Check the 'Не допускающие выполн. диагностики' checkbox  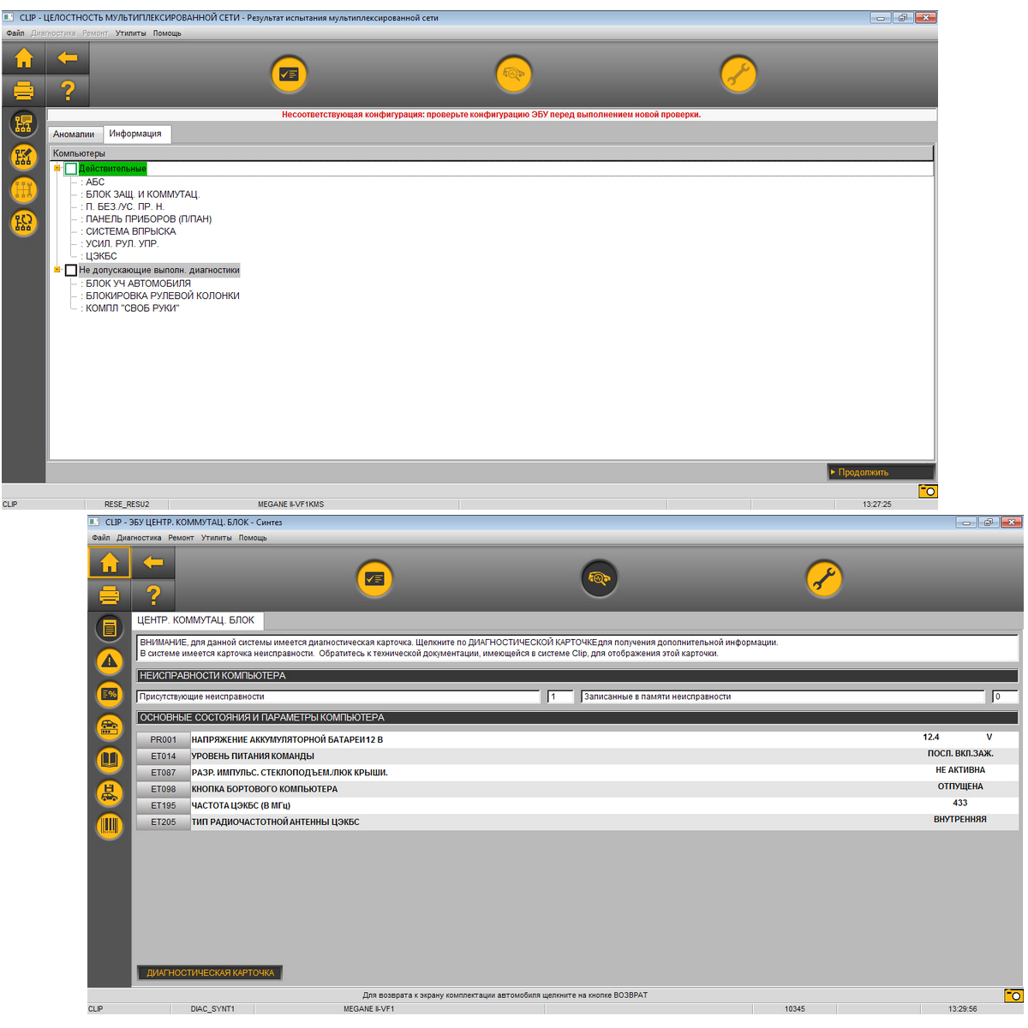pyautogui.click(x=71, y=270)
